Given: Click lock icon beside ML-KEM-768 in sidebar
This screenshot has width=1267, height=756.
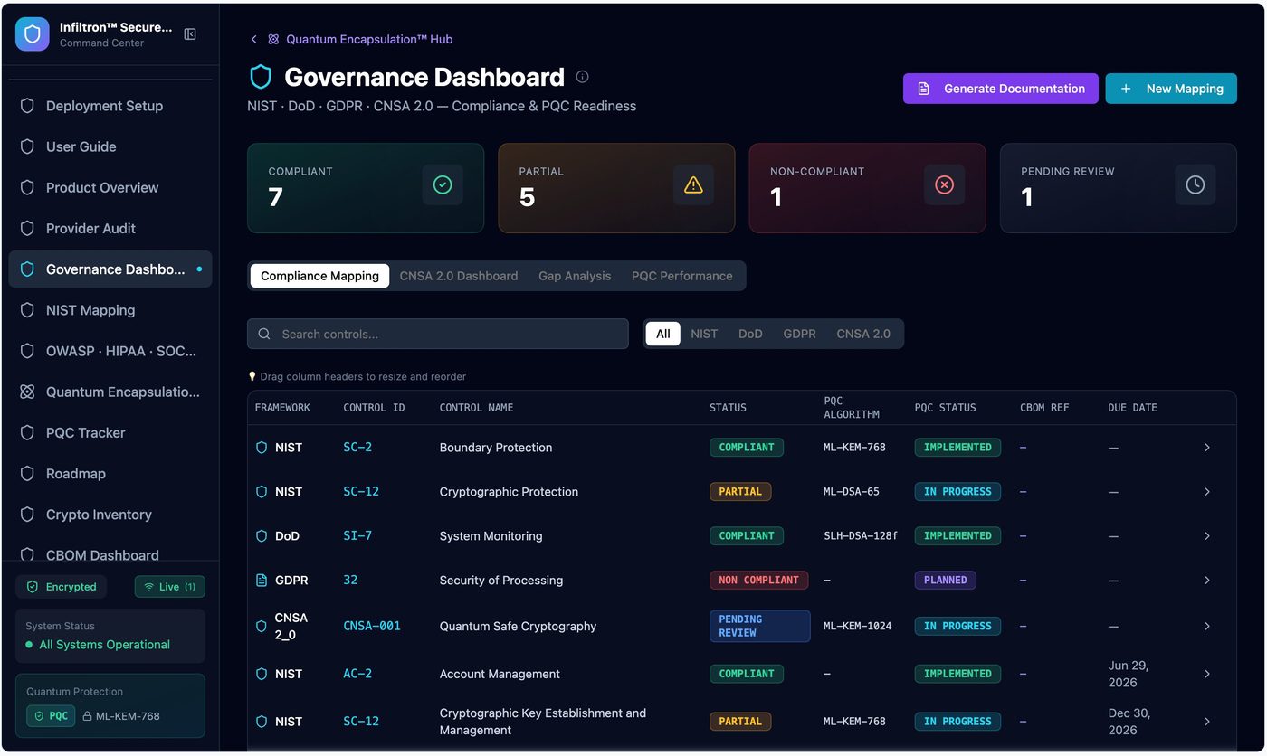Looking at the screenshot, I should pos(88,716).
